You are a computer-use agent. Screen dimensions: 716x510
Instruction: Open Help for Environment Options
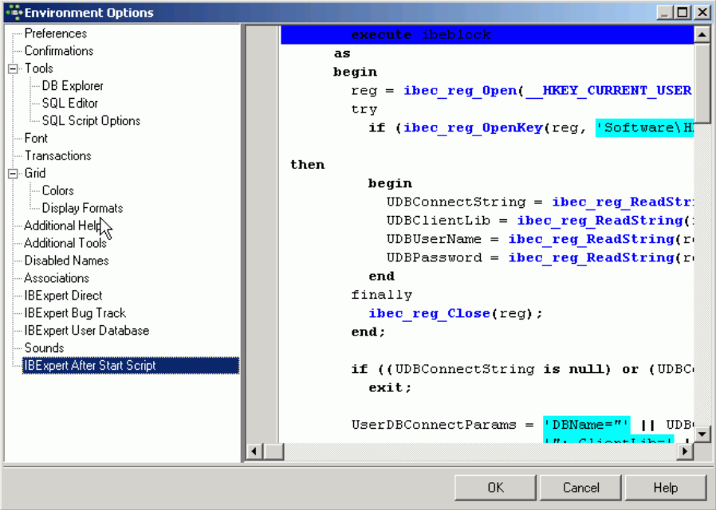[665, 488]
